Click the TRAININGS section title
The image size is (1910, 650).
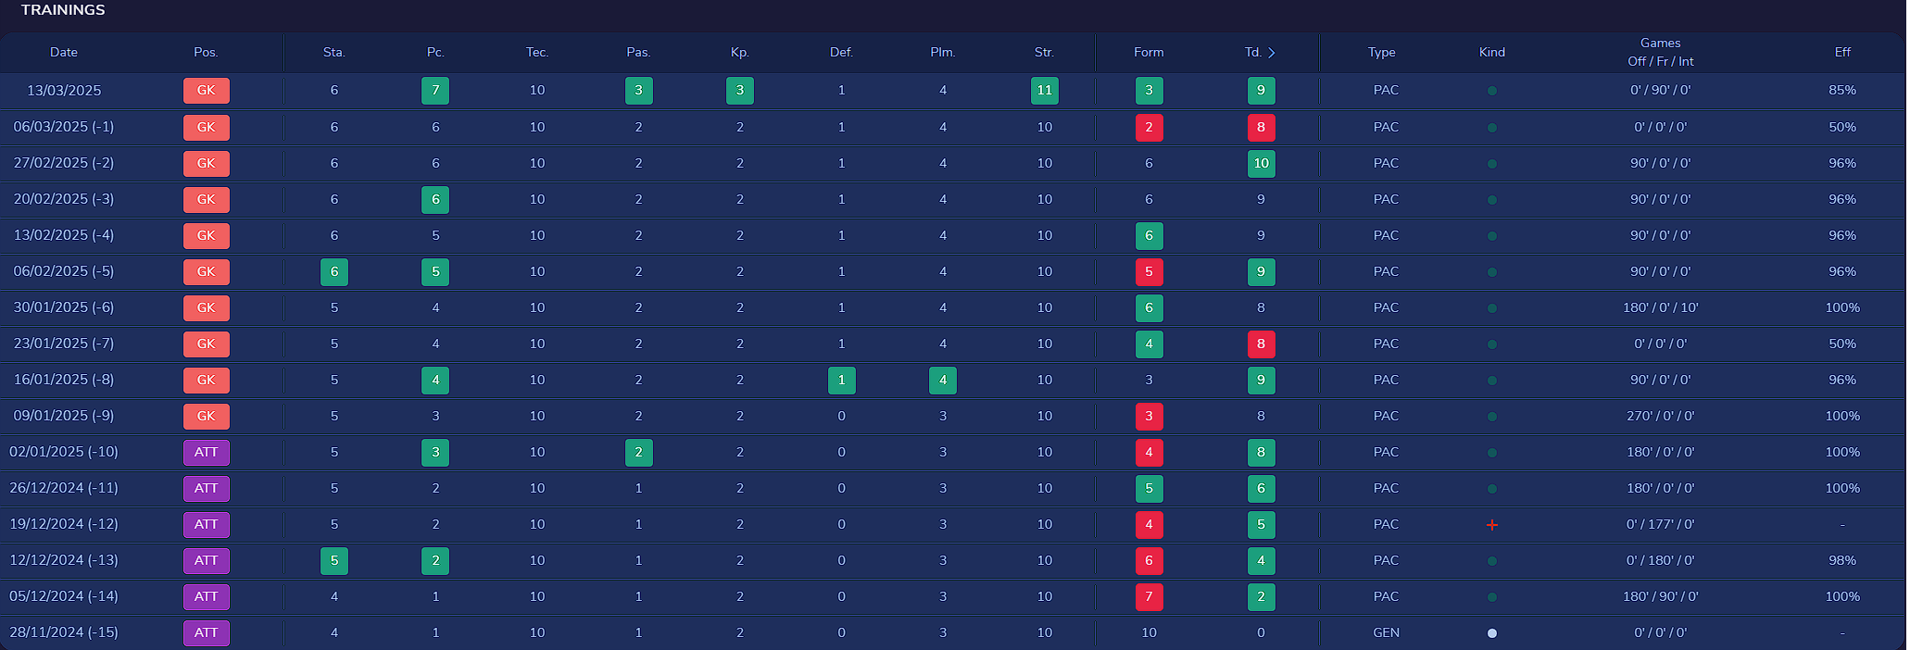[x=63, y=10]
